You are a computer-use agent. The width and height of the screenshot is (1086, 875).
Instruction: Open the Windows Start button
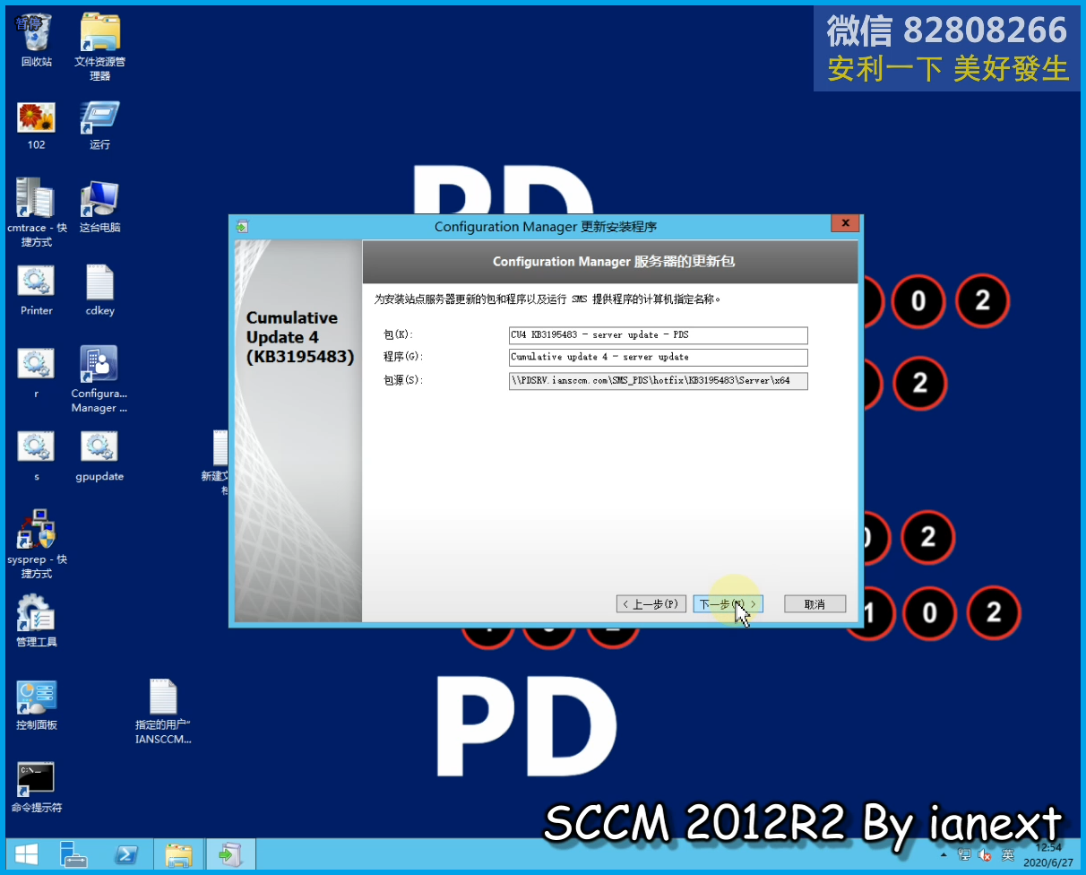tap(26, 854)
